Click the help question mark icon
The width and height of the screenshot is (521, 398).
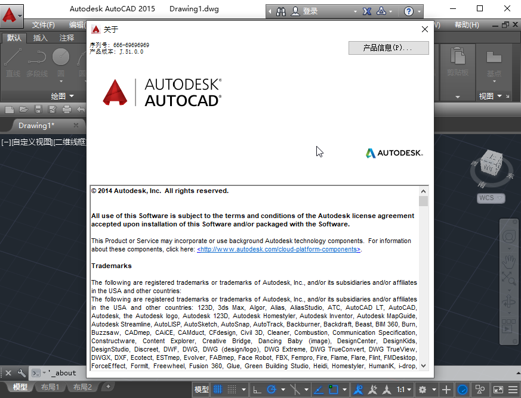(x=408, y=10)
